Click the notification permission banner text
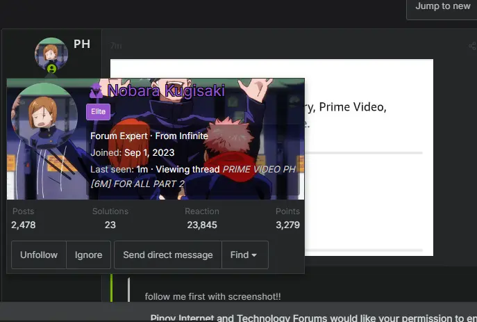This screenshot has width=477, height=322. coord(313,318)
